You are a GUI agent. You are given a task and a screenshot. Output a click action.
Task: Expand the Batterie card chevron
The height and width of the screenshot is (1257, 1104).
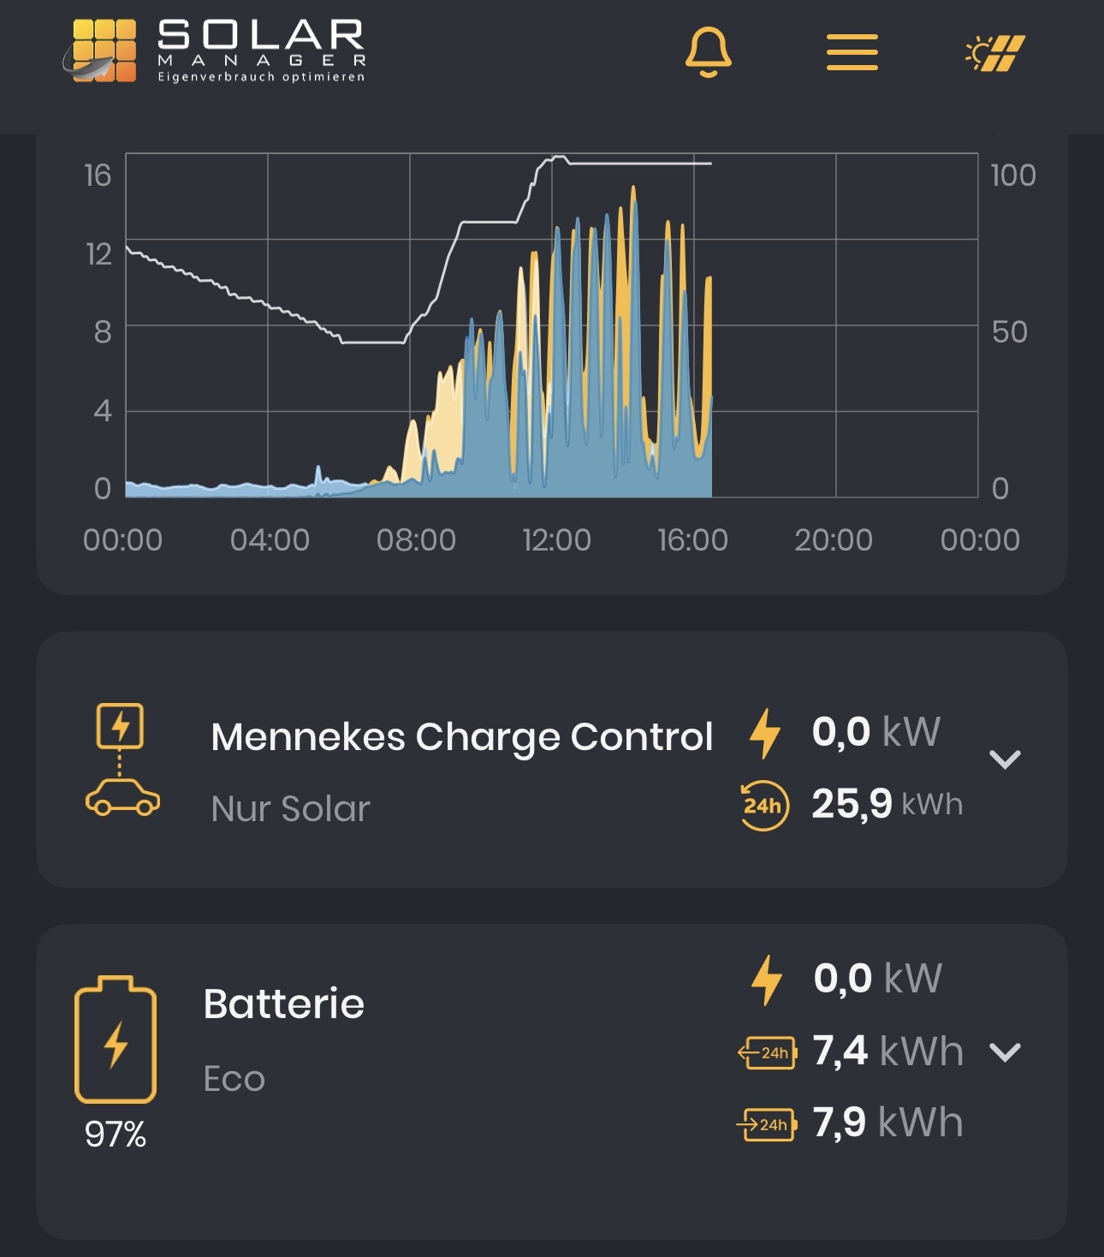click(1005, 1052)
